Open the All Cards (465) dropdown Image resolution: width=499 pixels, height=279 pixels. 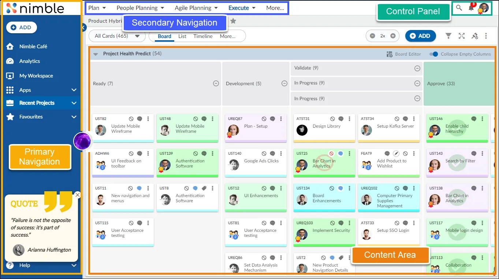(117, 36)
